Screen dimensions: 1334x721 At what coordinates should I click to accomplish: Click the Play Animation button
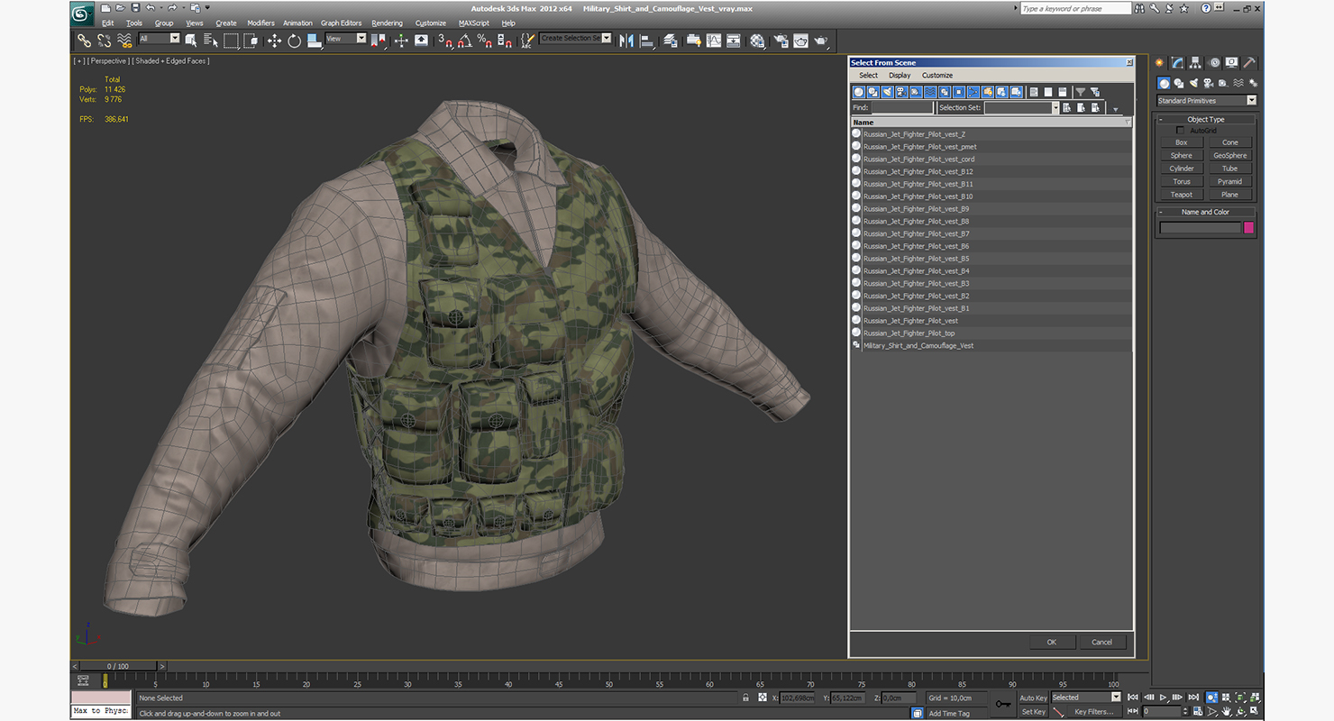pos(1163,698)
